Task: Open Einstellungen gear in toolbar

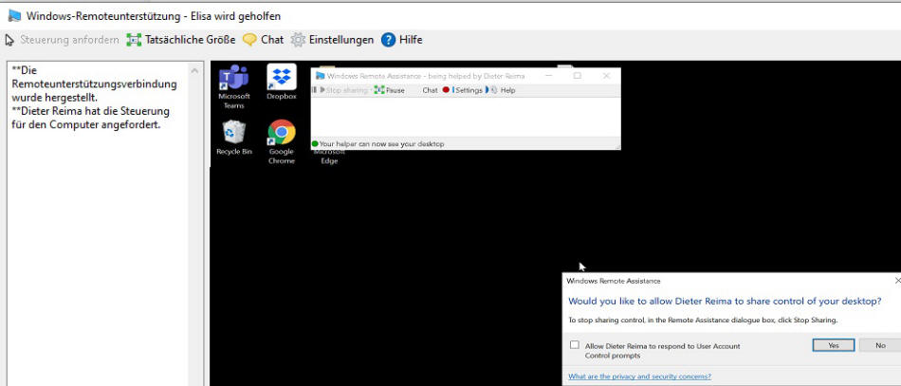Action: [x=332, y=40]
